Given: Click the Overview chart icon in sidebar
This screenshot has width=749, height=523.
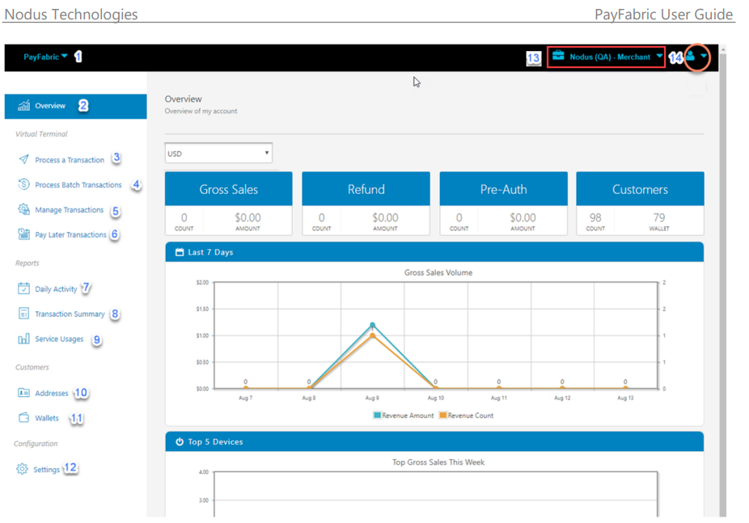Looking at the screenshot, I should [23, 106].
